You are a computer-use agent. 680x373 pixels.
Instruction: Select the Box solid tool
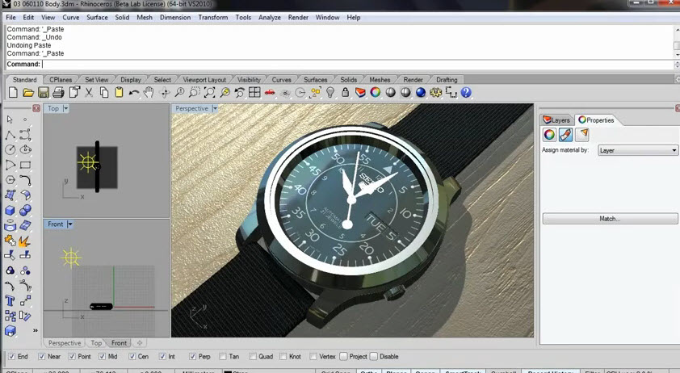pyautogui.click(x=10, y=211)
